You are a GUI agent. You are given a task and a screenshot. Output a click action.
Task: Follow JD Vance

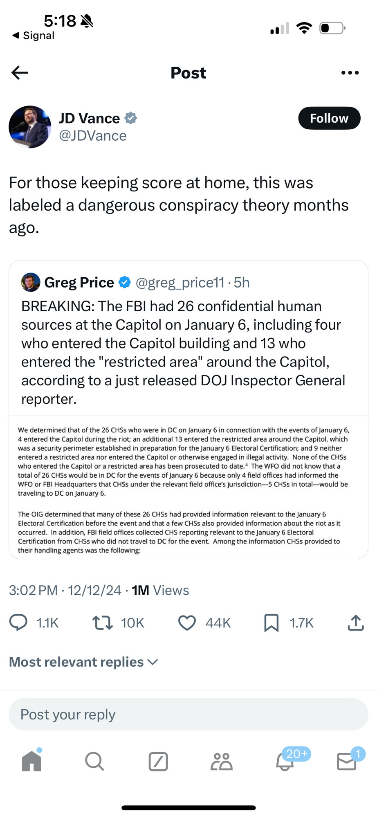[329, 118]
